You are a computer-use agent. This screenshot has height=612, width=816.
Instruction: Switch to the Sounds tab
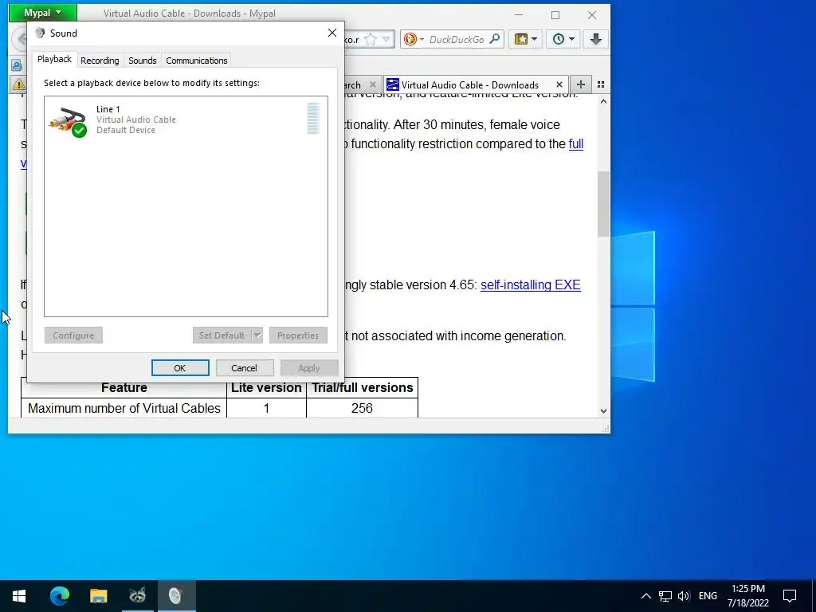click(x=142, y=61)
